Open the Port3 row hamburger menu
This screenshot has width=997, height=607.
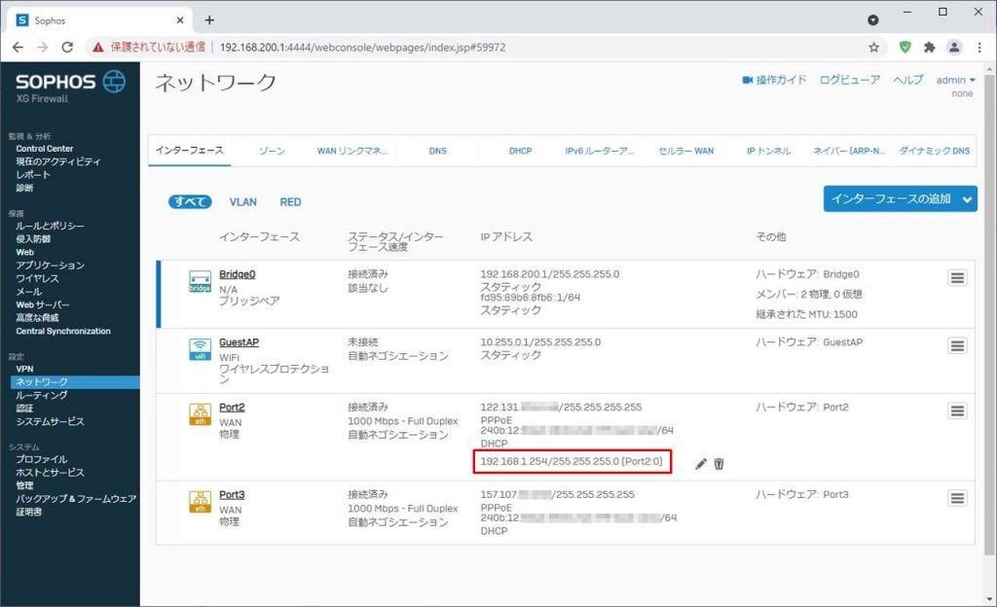(957, 498)
